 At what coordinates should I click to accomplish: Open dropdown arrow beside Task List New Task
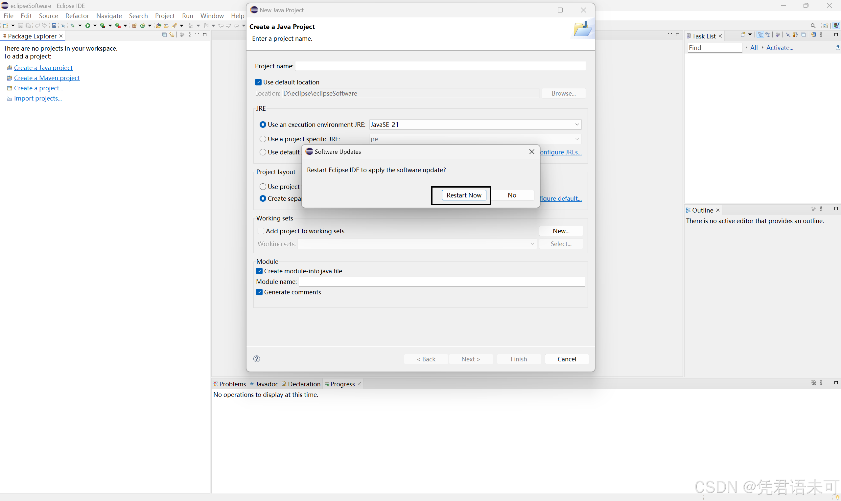[x=750, y=34]
